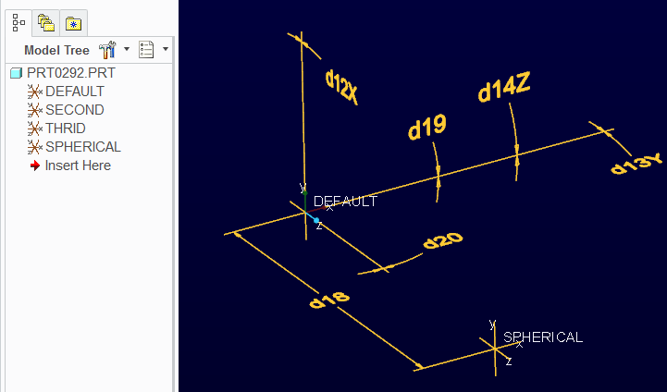Click the red Insert Here arrow icon
The image size is (667, 392).
(x=35, y=165)
